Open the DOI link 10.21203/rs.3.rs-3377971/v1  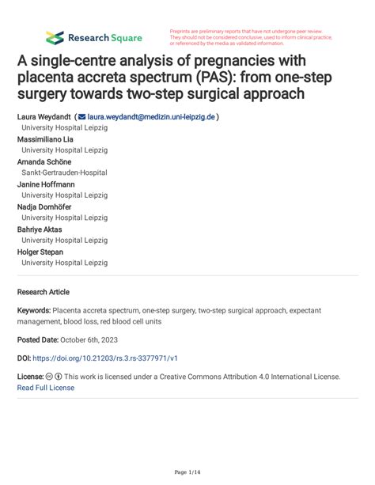pyautogui.click(x=105, y=358)
